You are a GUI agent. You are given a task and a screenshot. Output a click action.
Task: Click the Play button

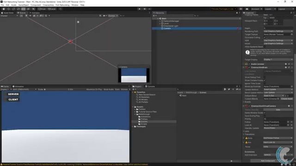pos(140,9)
